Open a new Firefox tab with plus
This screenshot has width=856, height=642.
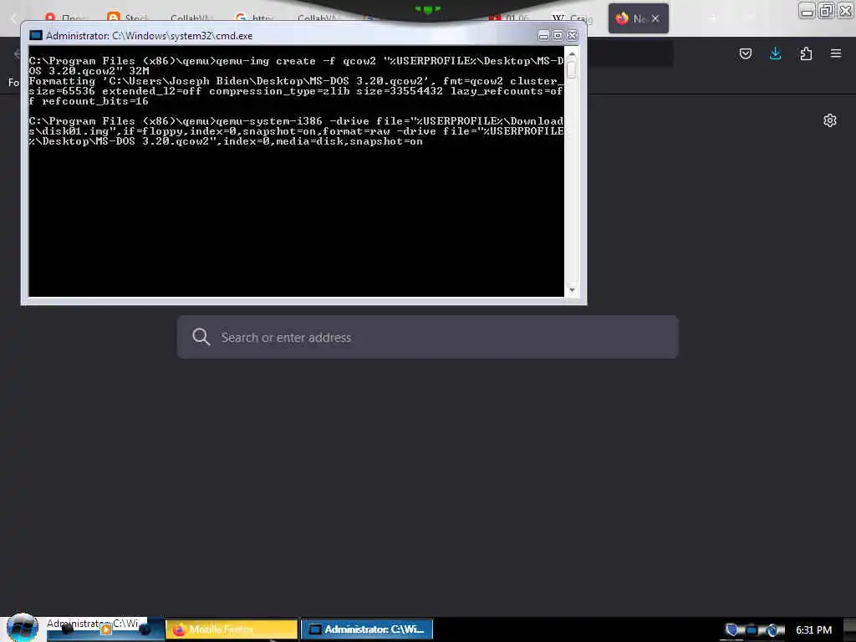(x=713, y=18)
